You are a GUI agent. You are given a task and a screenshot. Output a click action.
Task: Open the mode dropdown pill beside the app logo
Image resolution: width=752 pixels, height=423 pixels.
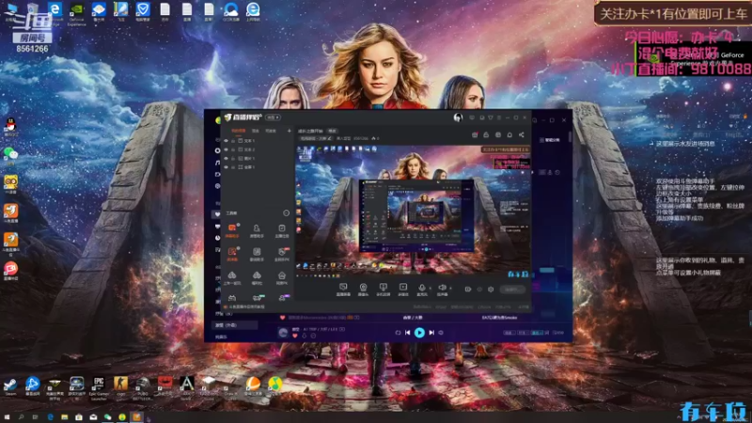(x=273, y=117)
